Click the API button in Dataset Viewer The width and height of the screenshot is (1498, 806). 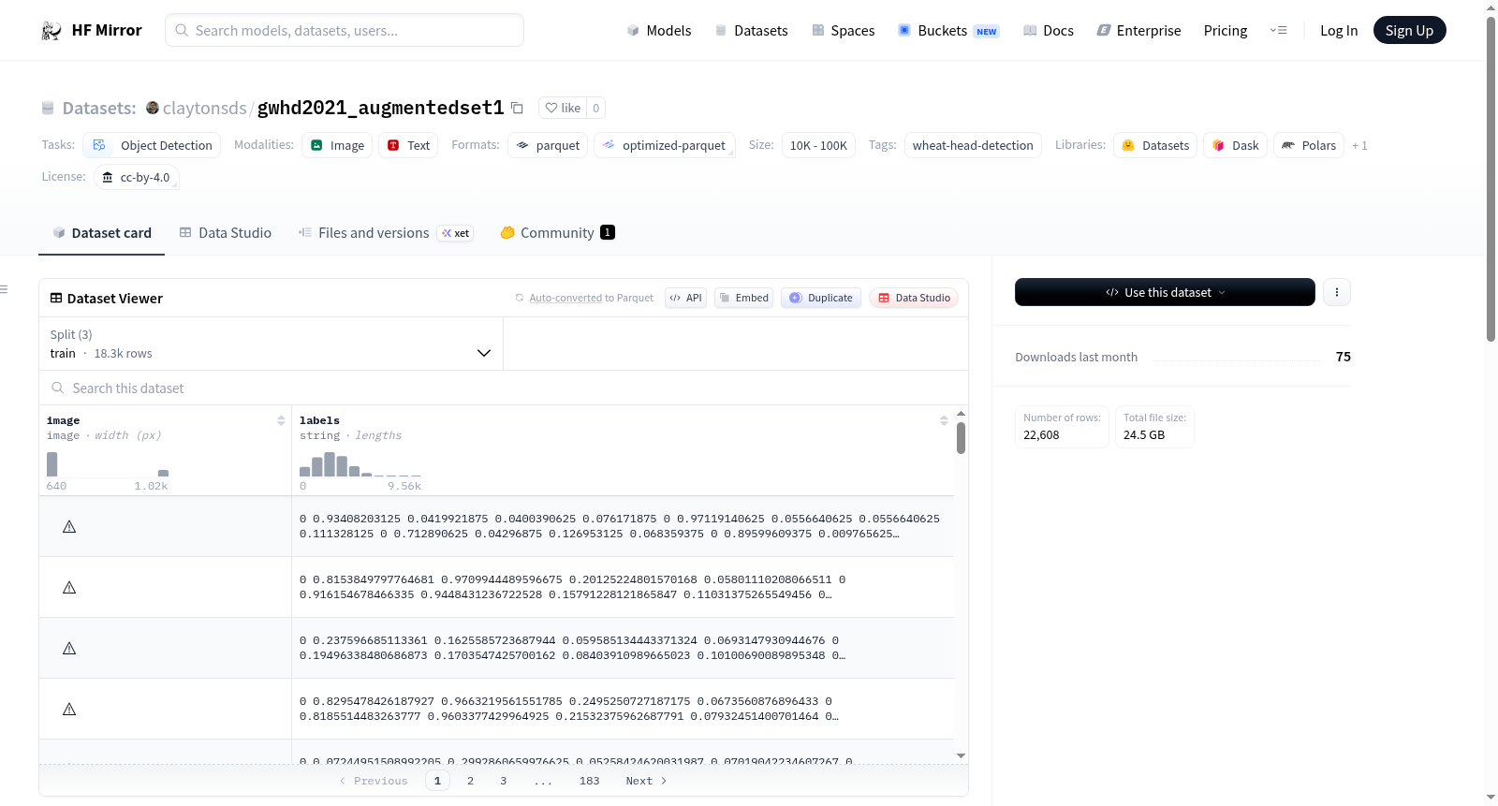685,298
